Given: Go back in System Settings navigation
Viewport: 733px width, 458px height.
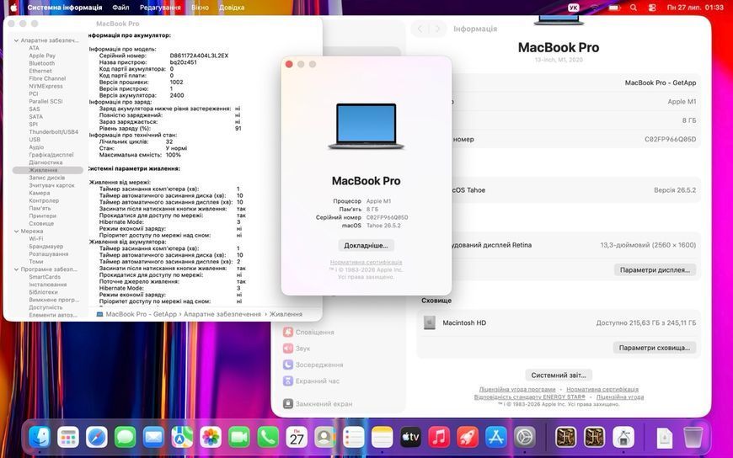Looking at the screenshot, I should click(420, 29).
